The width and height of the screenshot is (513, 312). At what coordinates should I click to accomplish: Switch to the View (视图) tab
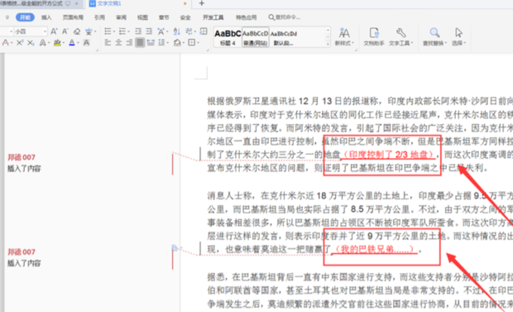[x=142, y=17]
